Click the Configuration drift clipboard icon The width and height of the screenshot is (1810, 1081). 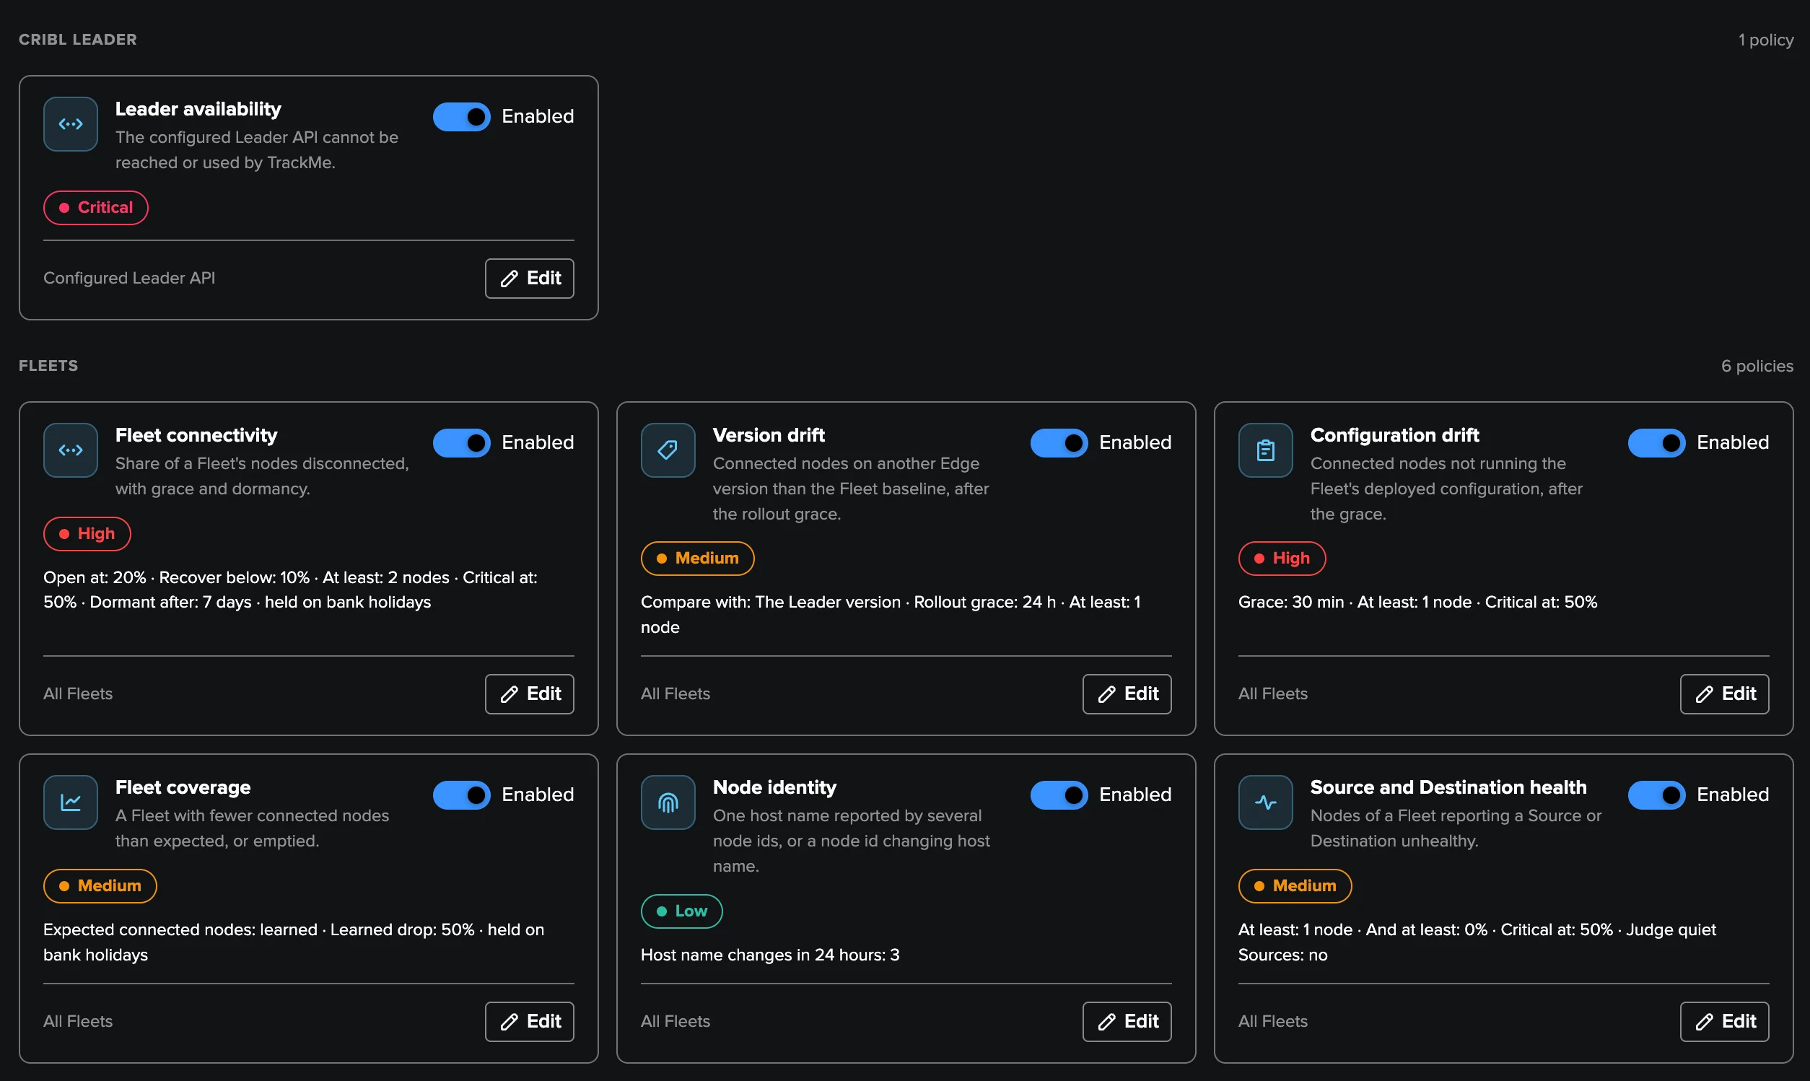tap(1265, 450)
